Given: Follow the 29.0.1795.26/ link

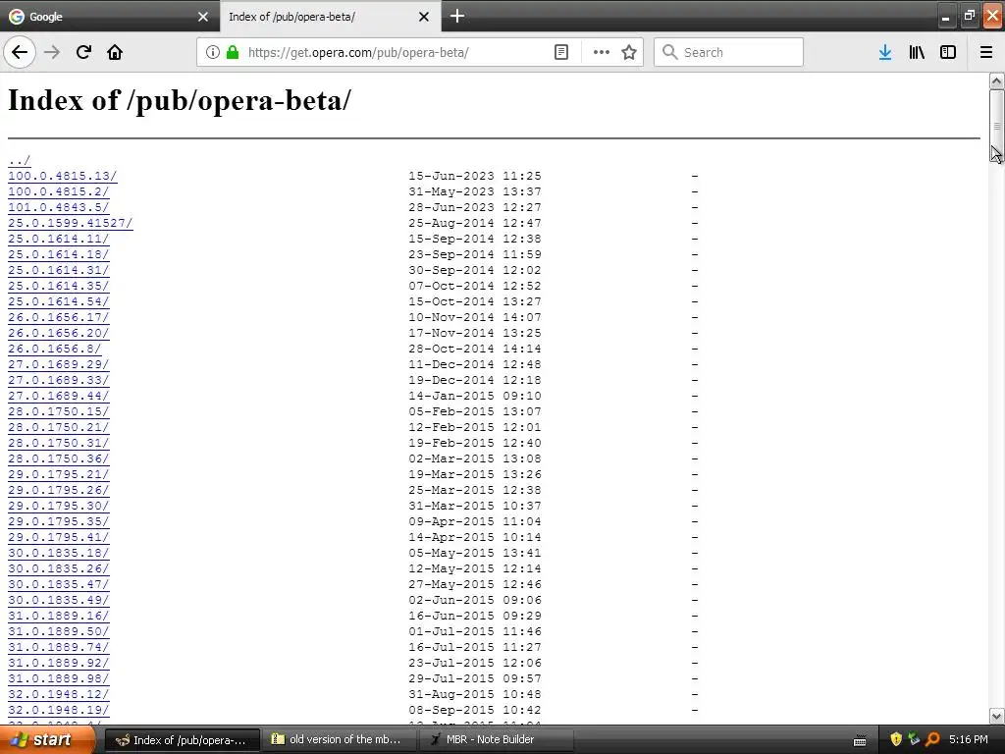Looking at the screenshot, I should (x=58, y=490).
